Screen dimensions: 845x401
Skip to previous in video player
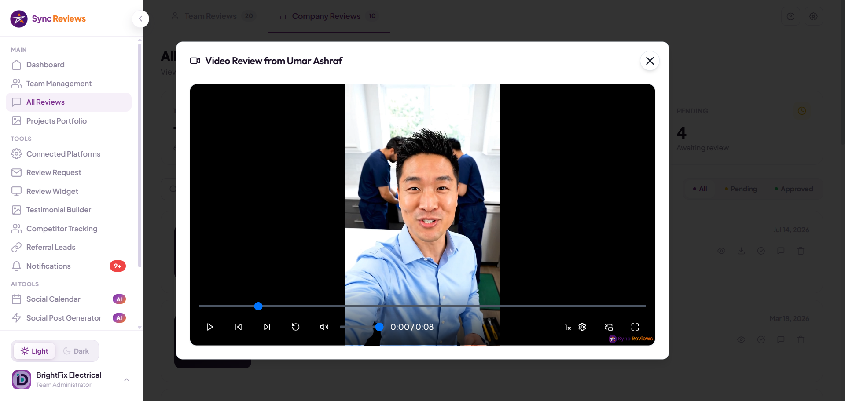(x=239, y=327)
